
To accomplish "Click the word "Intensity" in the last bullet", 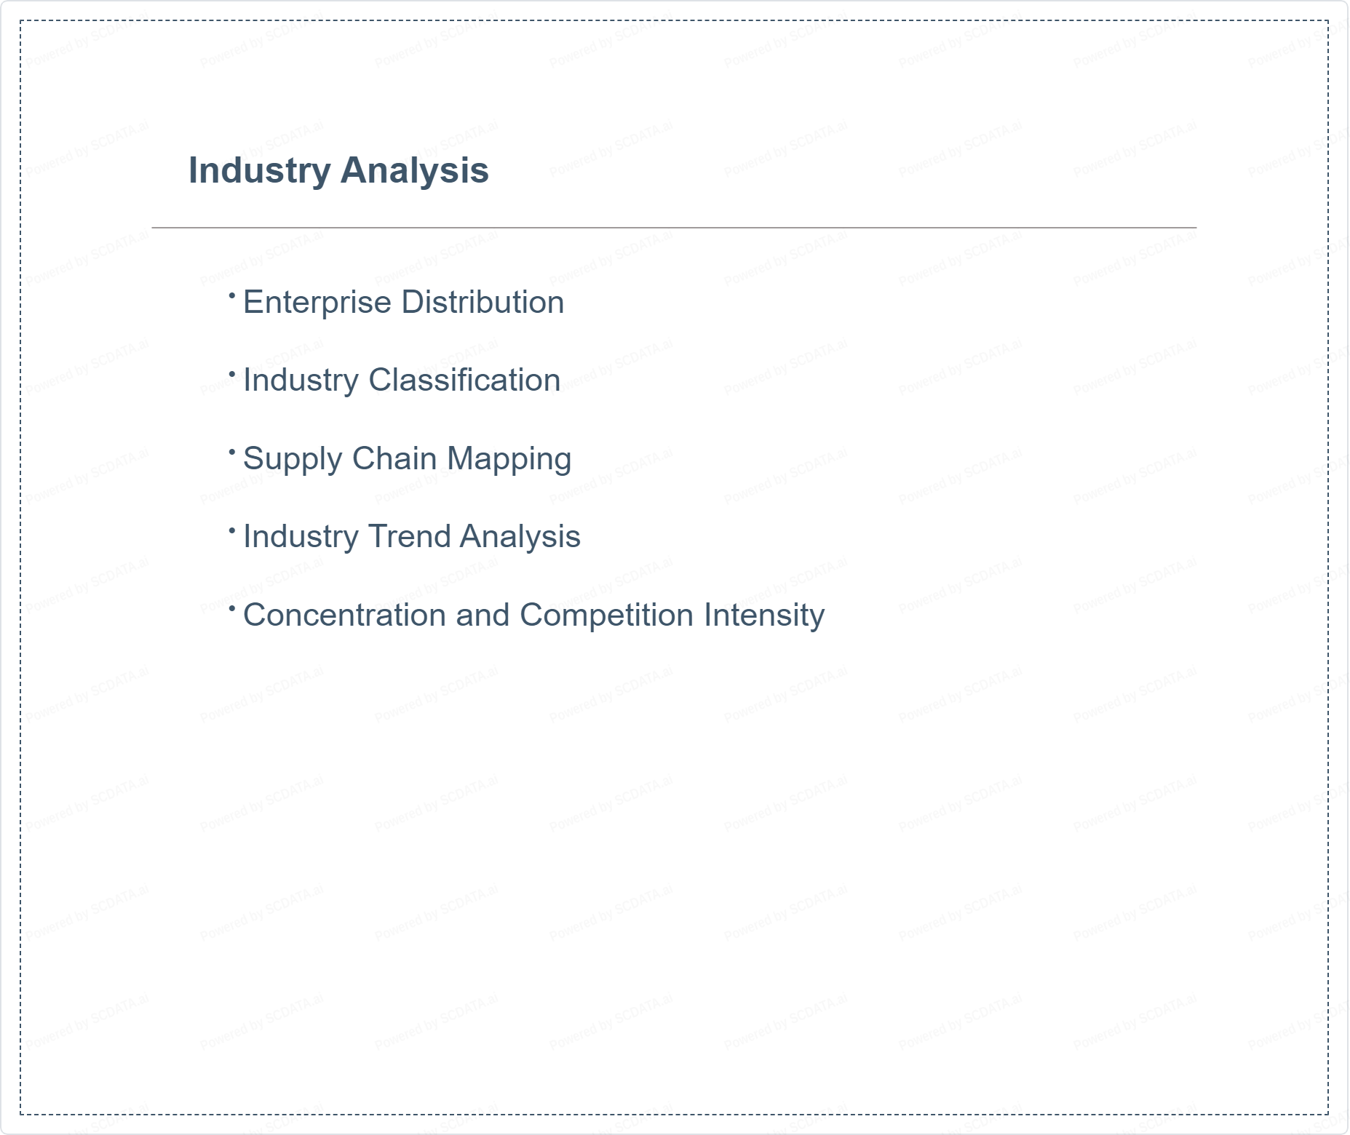I will (x=763, y=615).
